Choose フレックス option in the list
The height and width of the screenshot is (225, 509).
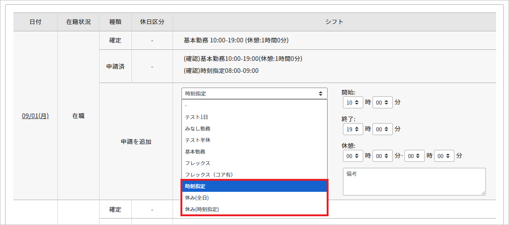point(254,163)
